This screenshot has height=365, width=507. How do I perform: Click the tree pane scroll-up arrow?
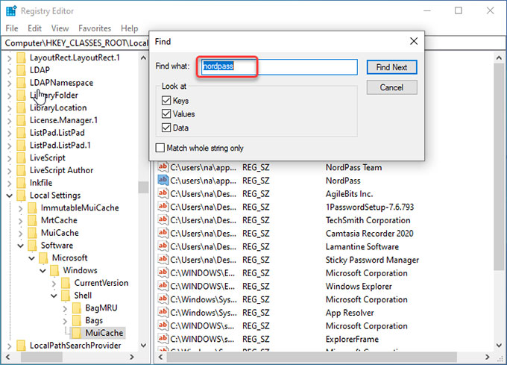144,58
